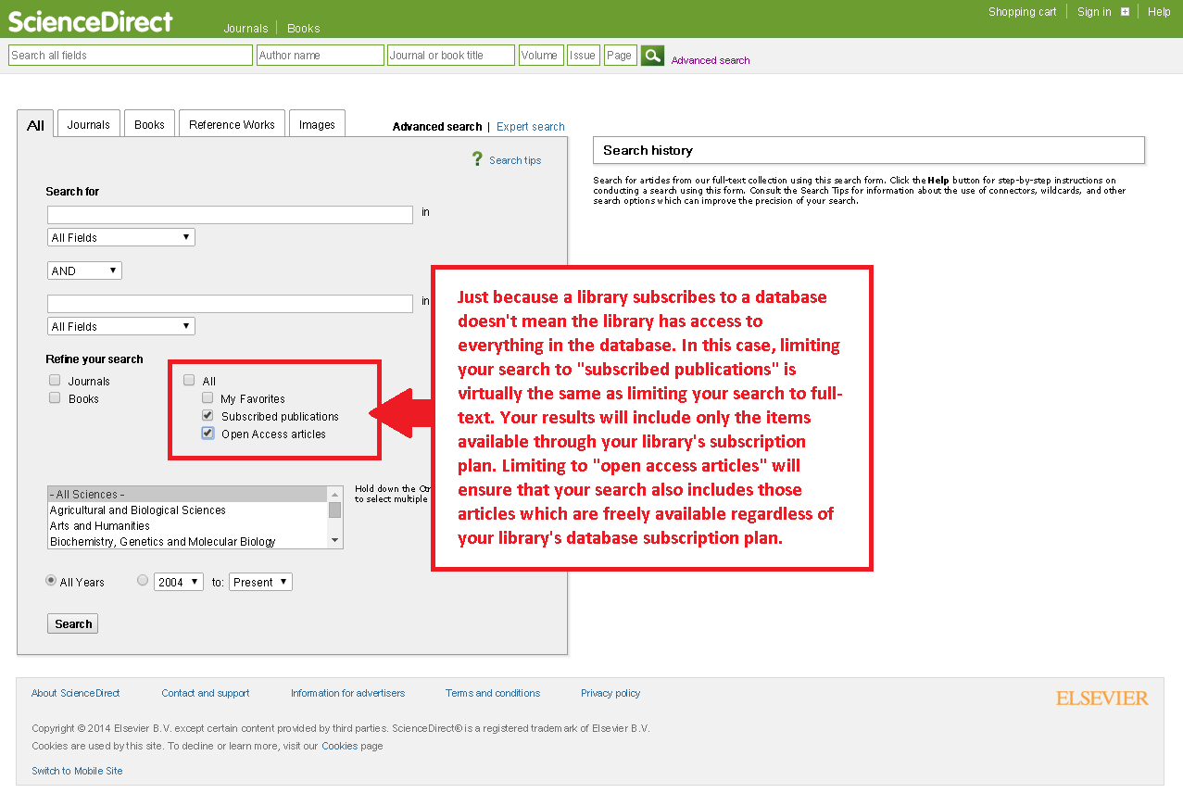Screen dimensions: 1183x793
Task: Select Agricultural and Biological Sciences
Action: point(188,510)
